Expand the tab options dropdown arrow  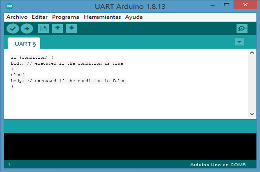239,42
